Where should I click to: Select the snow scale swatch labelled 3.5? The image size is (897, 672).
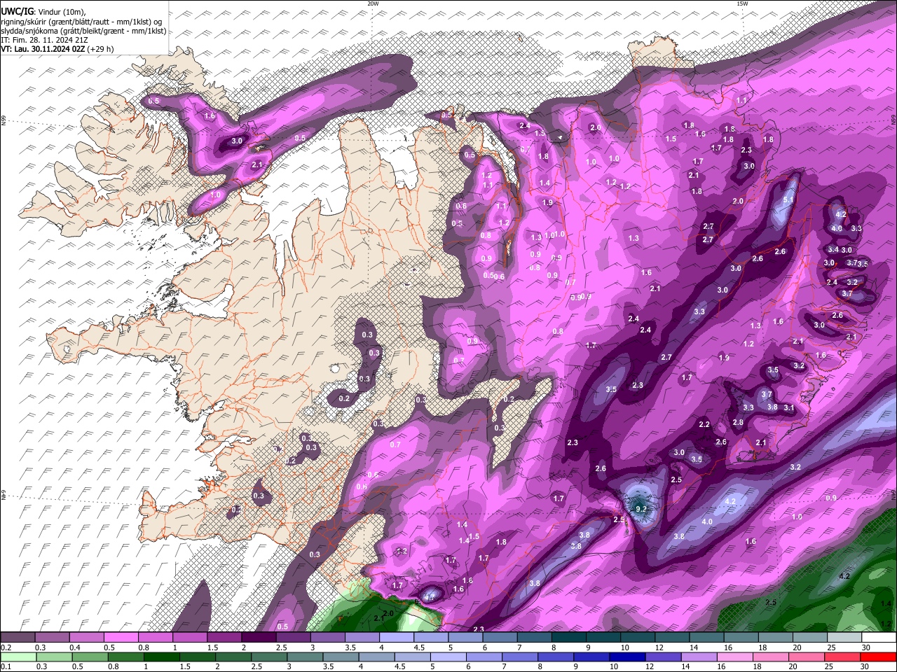[362, 637]
